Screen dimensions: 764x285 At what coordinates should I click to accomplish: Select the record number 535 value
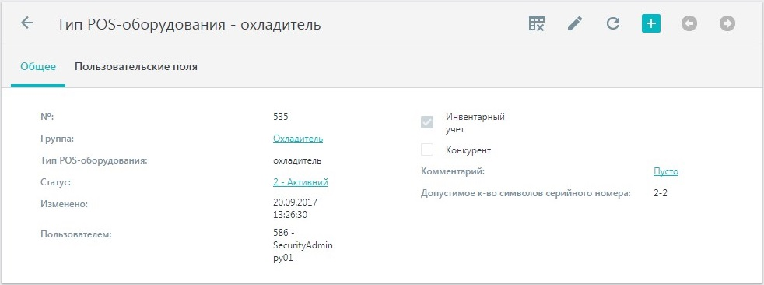pos(281,117)
